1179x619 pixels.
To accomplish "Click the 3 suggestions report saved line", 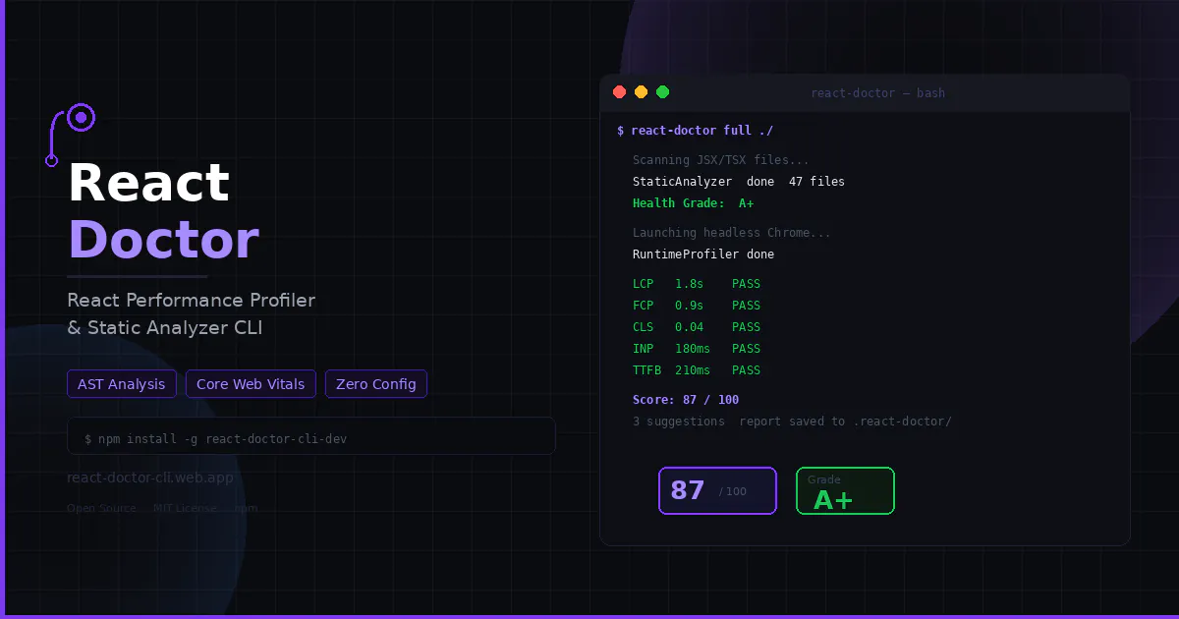I will click(792, 422).
